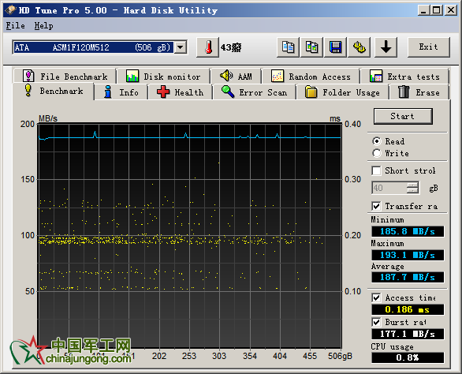Select the Write radio button
Screen dimensions: 462x374
tap(376, 153)
